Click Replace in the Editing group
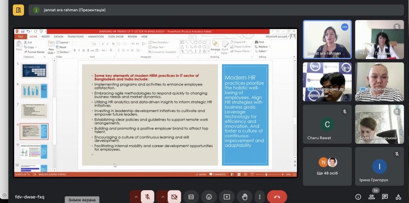The height and width of the screenshot is (203, 409). coord(262,47)
